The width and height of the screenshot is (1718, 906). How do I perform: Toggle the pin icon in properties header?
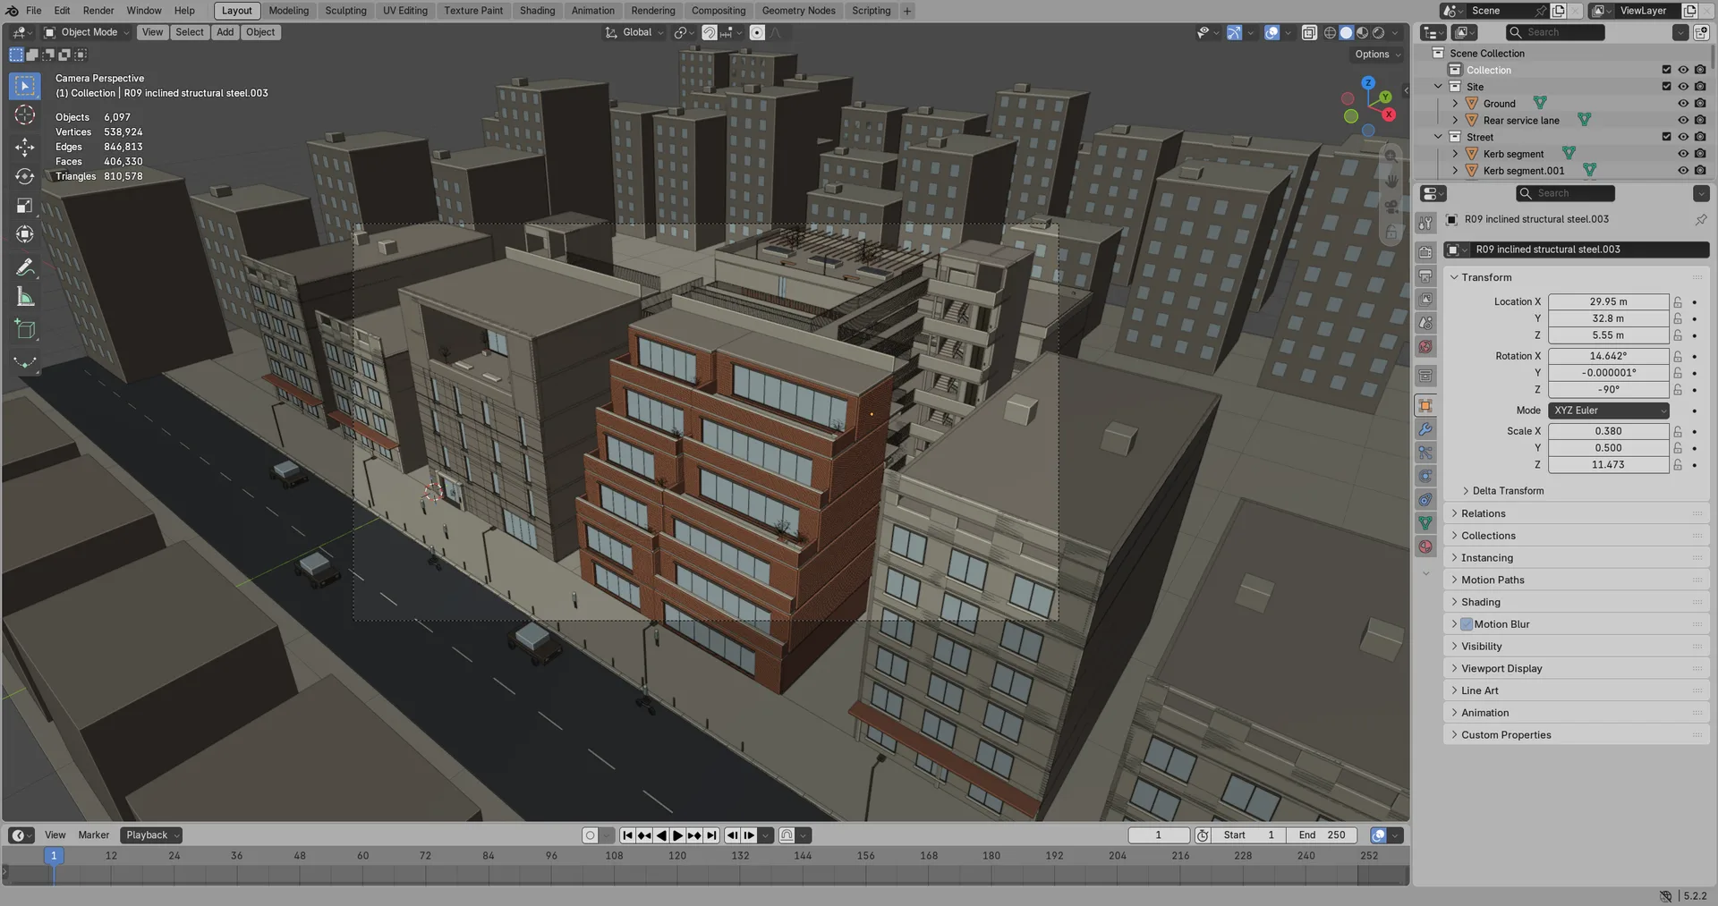pos(1701,219)
